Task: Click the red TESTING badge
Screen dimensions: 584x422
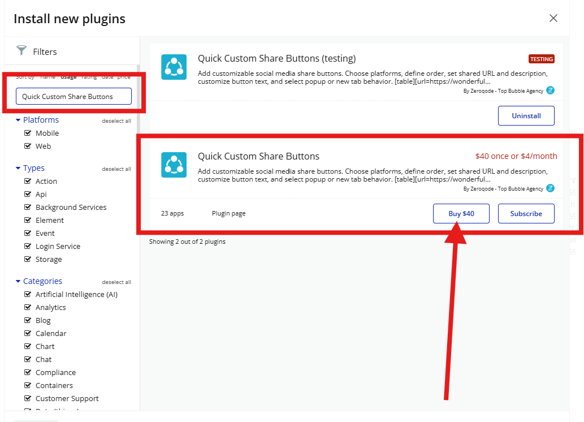Action: coord(542,59)
